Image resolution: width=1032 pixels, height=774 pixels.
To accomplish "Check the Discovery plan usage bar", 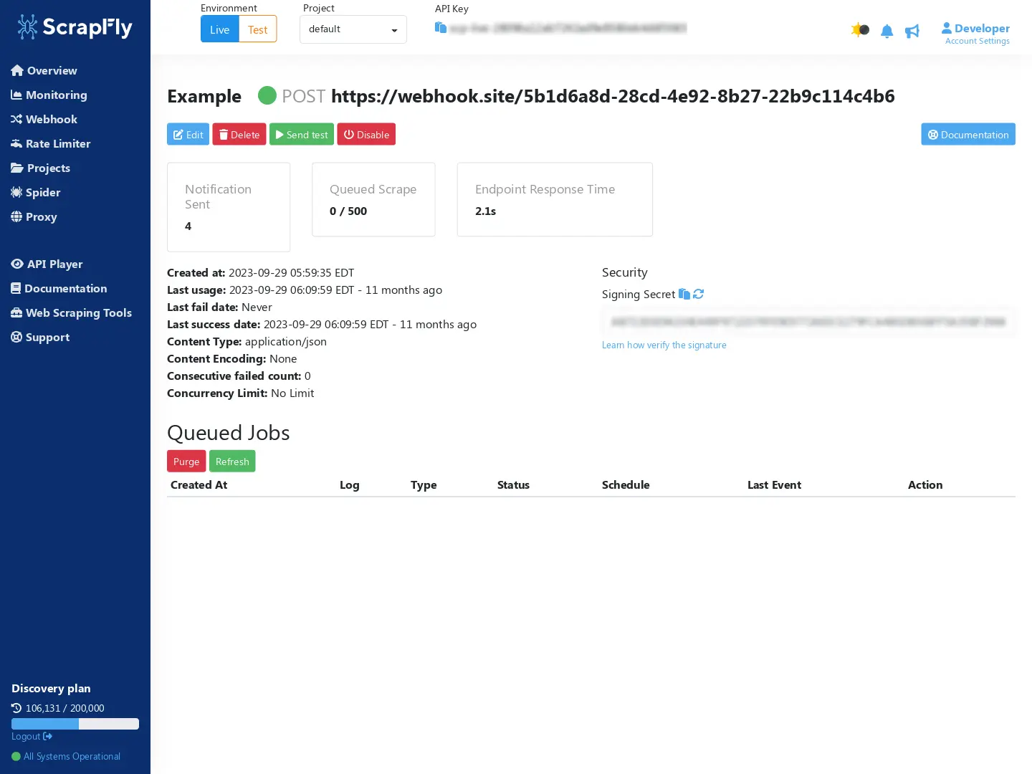I will point(75,724).
